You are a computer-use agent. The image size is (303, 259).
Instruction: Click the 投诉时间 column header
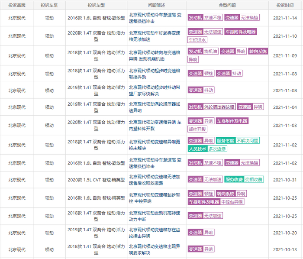point(285,6)
